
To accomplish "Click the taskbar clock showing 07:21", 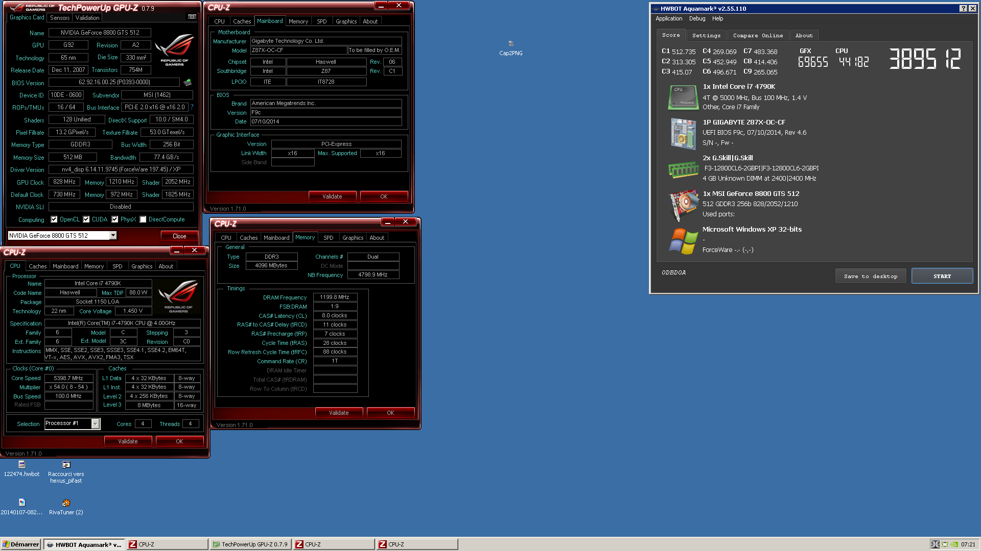I will [968, 544].
